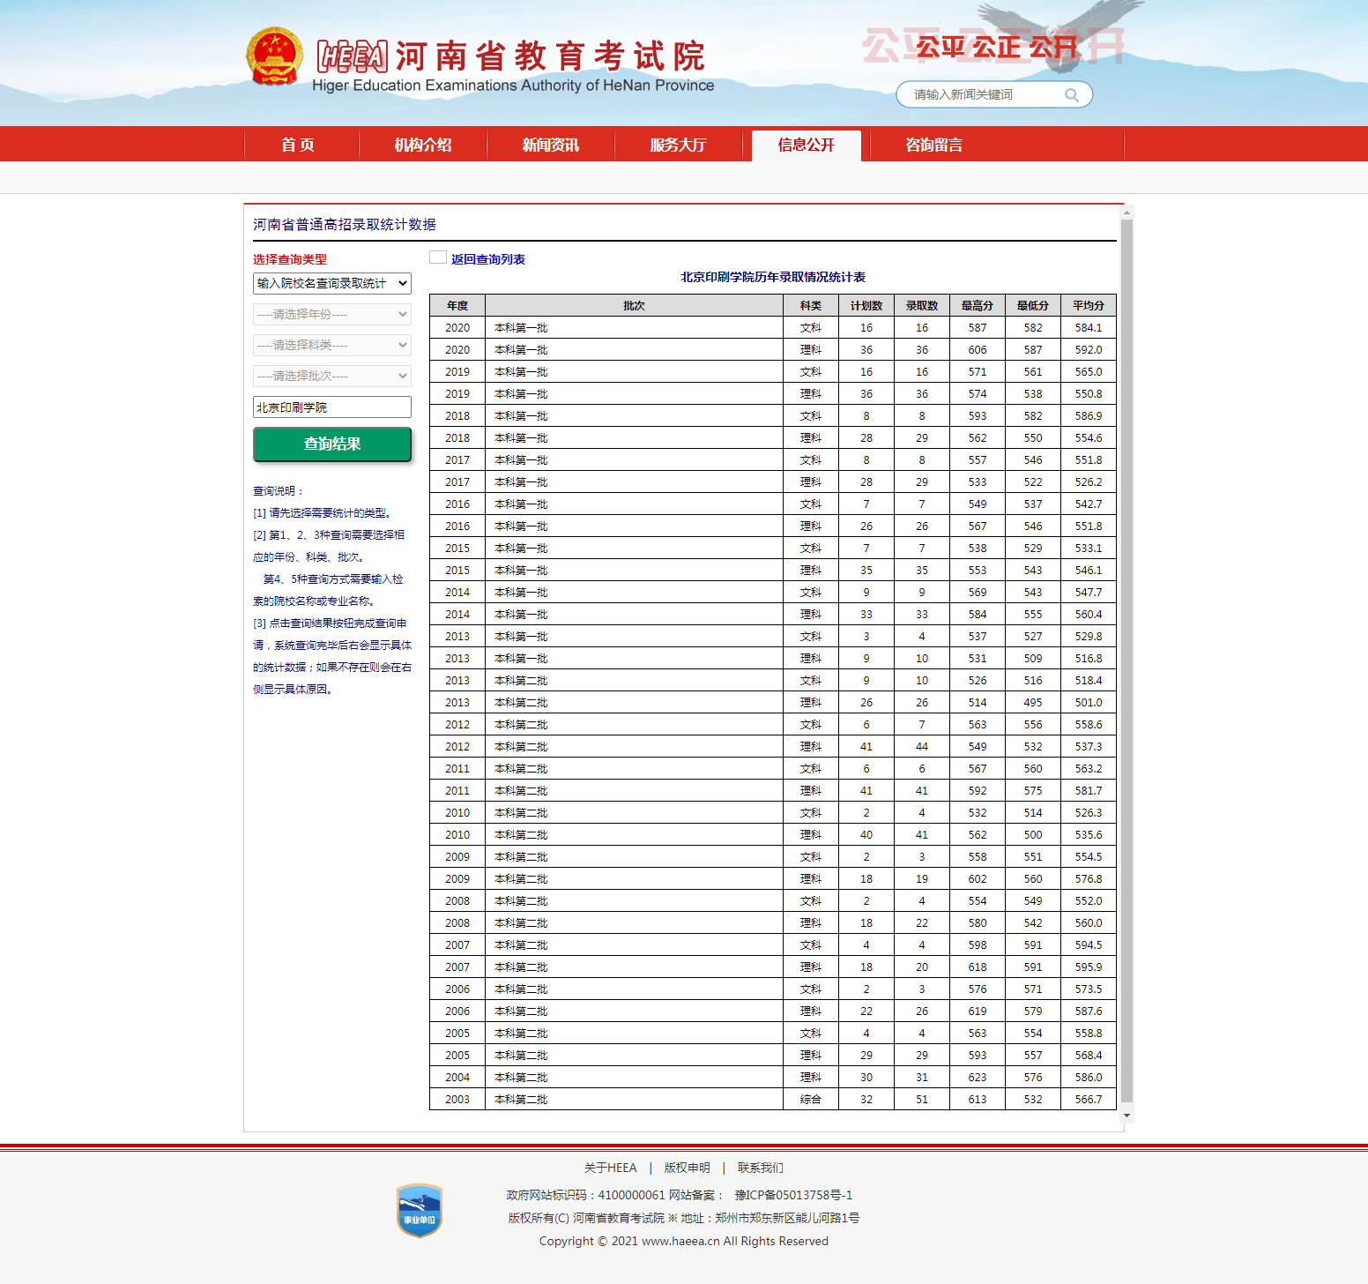Click the news keyword search field
The width and height of the screenshot is (1368, 1284).
[978, 95]
